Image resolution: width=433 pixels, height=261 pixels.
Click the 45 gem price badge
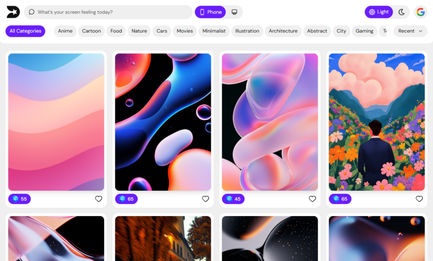(234, 199)
